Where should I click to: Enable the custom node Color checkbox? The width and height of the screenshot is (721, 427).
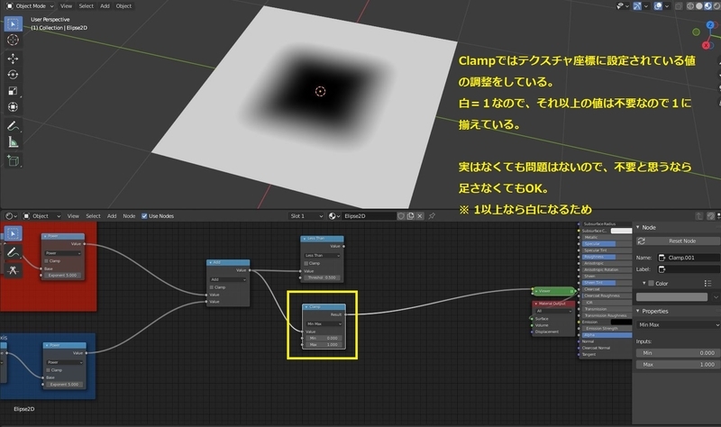point(651,284)
